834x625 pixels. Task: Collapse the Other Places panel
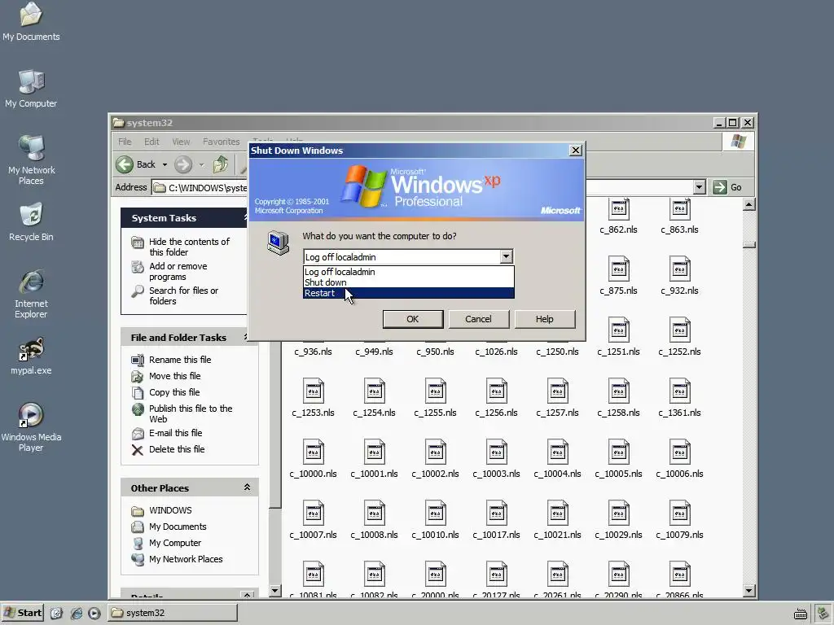click(247, 487)
